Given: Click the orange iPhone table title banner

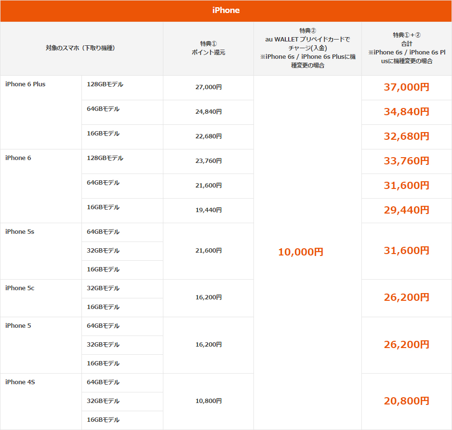Looking at the screenshot, I should [x=226, y=11].
